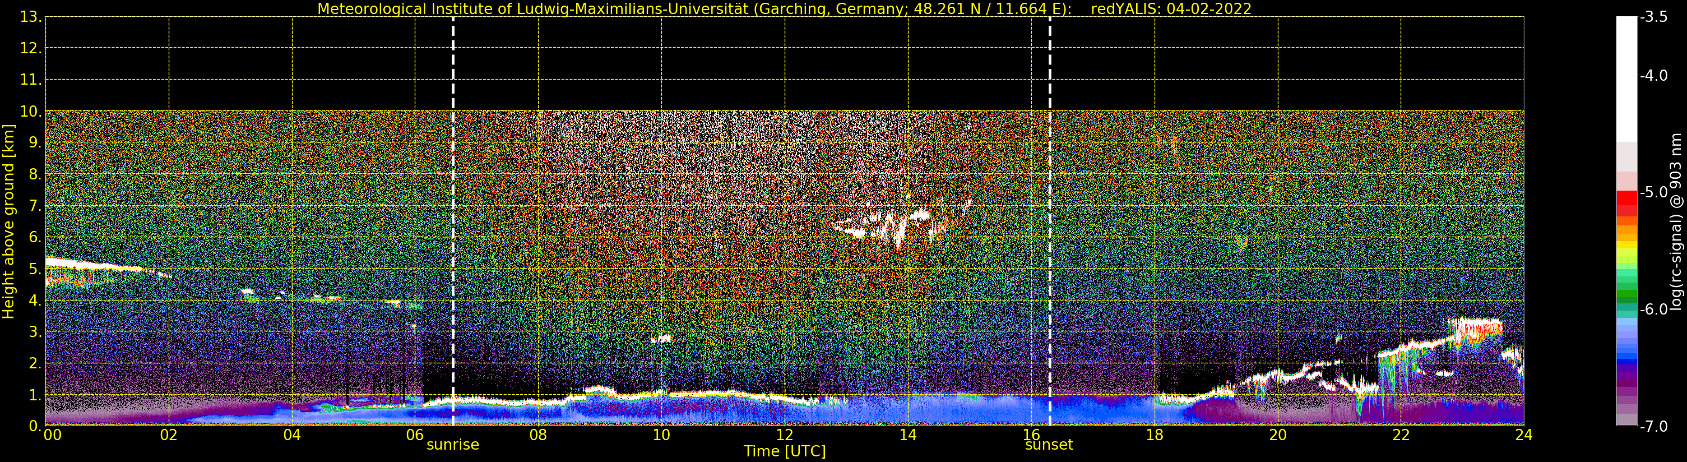This screenshot has width=1687, height=462.
Task: Click the '04' time axis tick
Action: click(292, 435)
